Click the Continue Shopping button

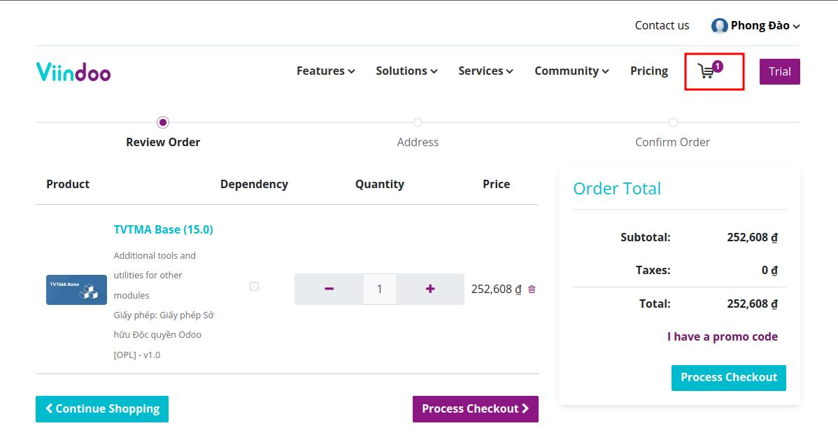102,409
